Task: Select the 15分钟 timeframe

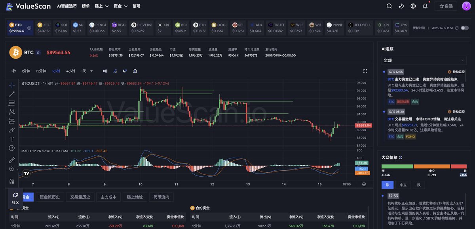Action: point(41,71)
